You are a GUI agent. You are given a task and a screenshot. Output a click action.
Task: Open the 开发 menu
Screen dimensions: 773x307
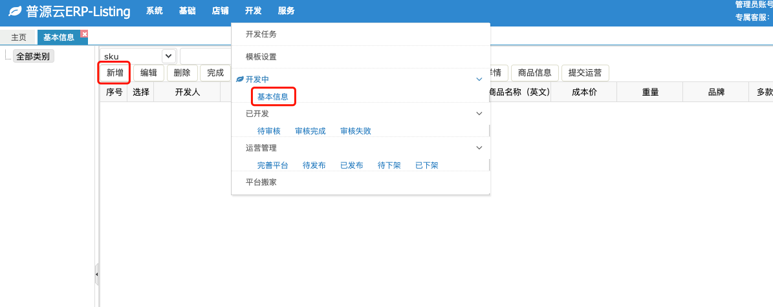[253, 11]
